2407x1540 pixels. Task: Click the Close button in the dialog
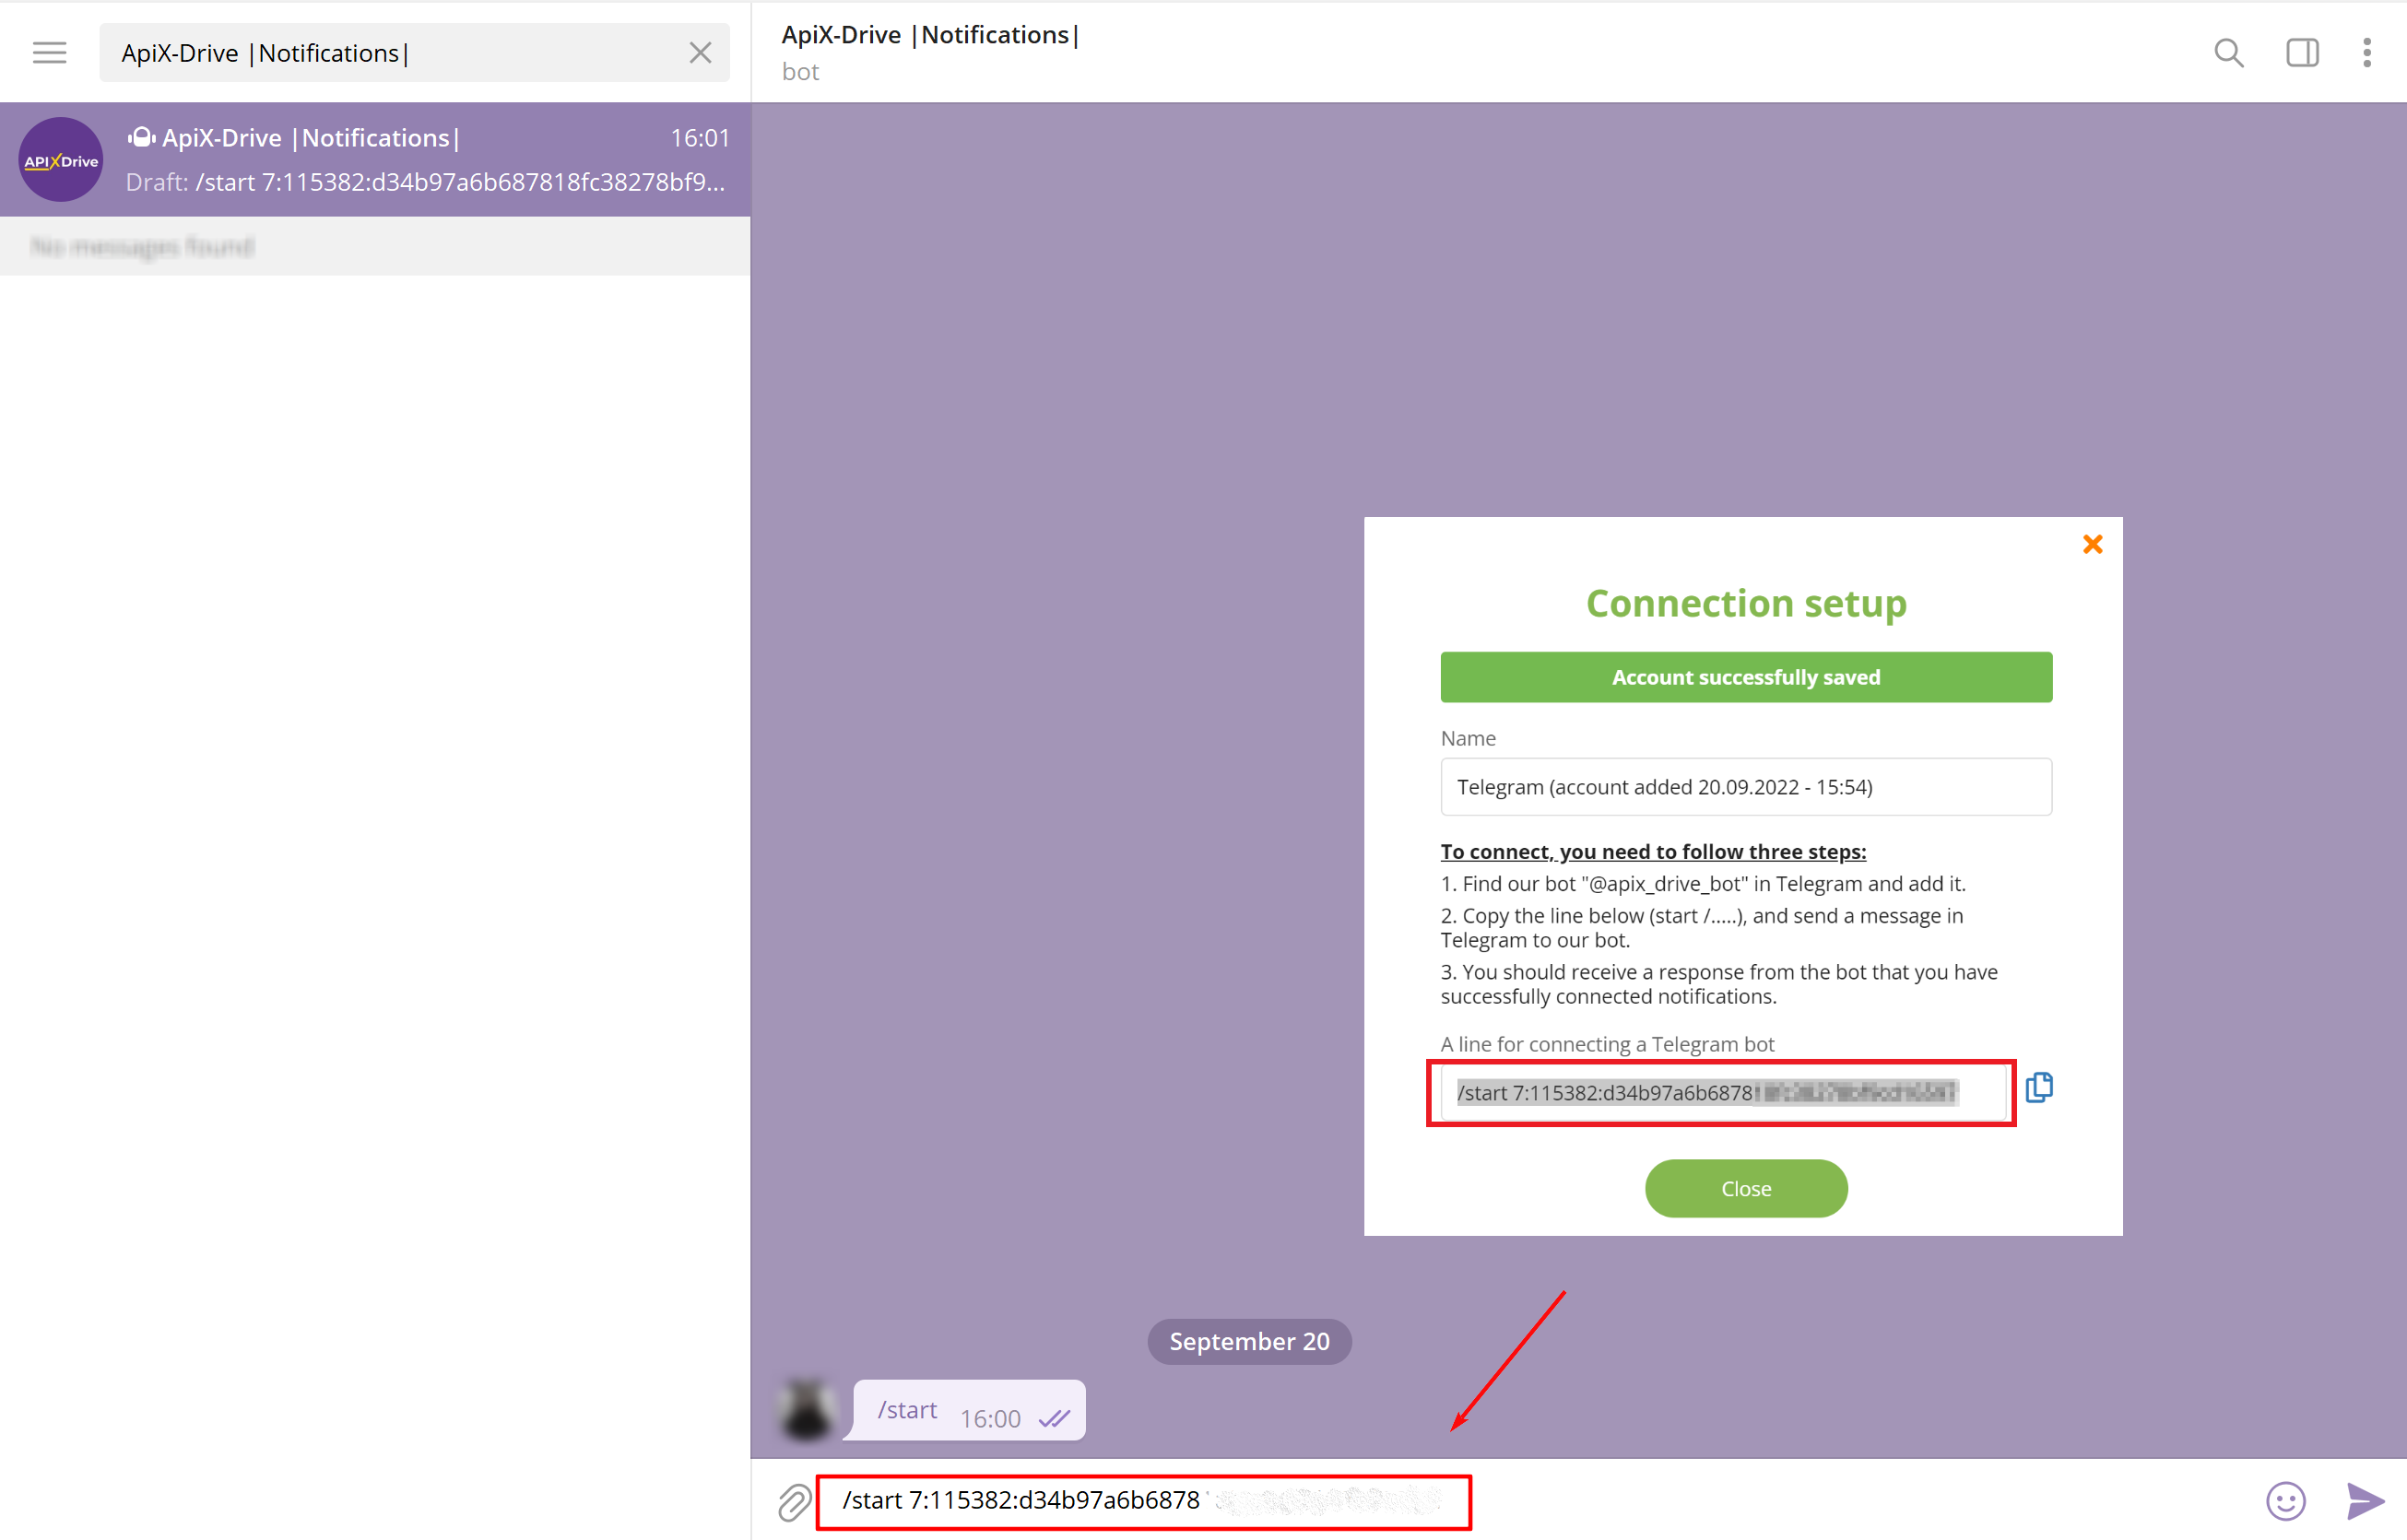[1746, 1187]
